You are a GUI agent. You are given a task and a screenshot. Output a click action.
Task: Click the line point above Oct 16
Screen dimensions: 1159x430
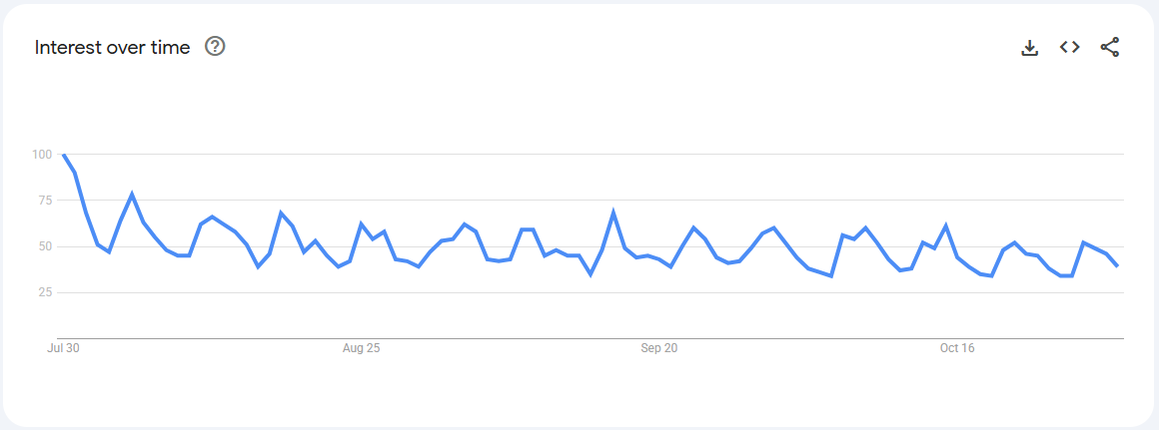coord(957,257)
